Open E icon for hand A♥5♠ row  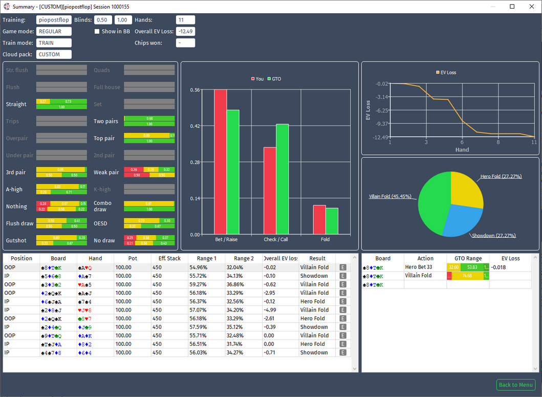[x=342, y=284]
